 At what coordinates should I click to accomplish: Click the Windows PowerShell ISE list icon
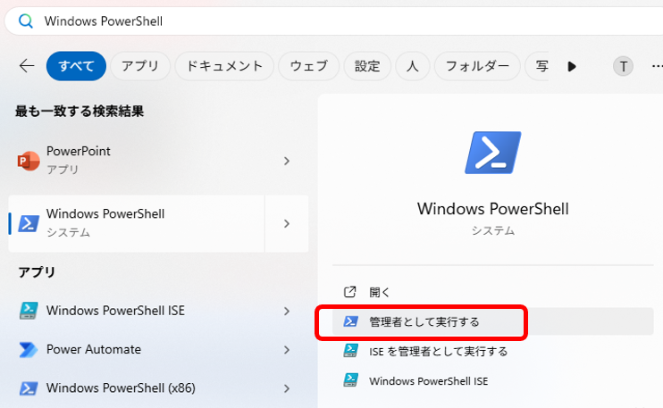point(29,311)
